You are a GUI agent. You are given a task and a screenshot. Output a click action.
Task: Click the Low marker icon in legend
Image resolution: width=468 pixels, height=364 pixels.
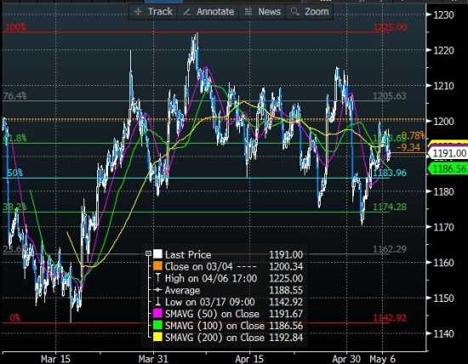click(x=158, y=302)
